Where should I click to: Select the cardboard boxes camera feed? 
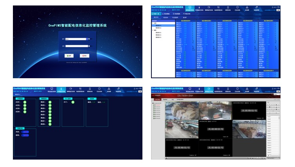[x=182, y=111]
